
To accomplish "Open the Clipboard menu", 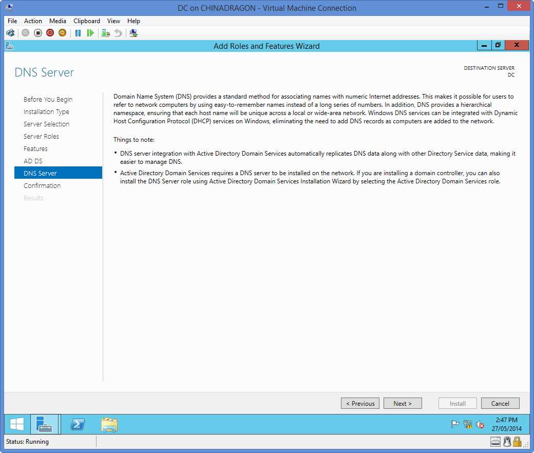I will pyautogui.click(x=87, y=21).
